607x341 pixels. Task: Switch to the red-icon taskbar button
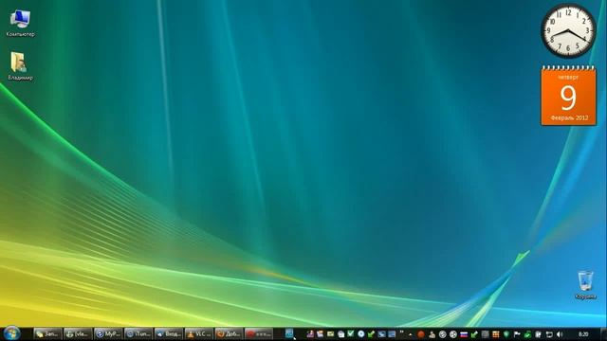point(259,334)
